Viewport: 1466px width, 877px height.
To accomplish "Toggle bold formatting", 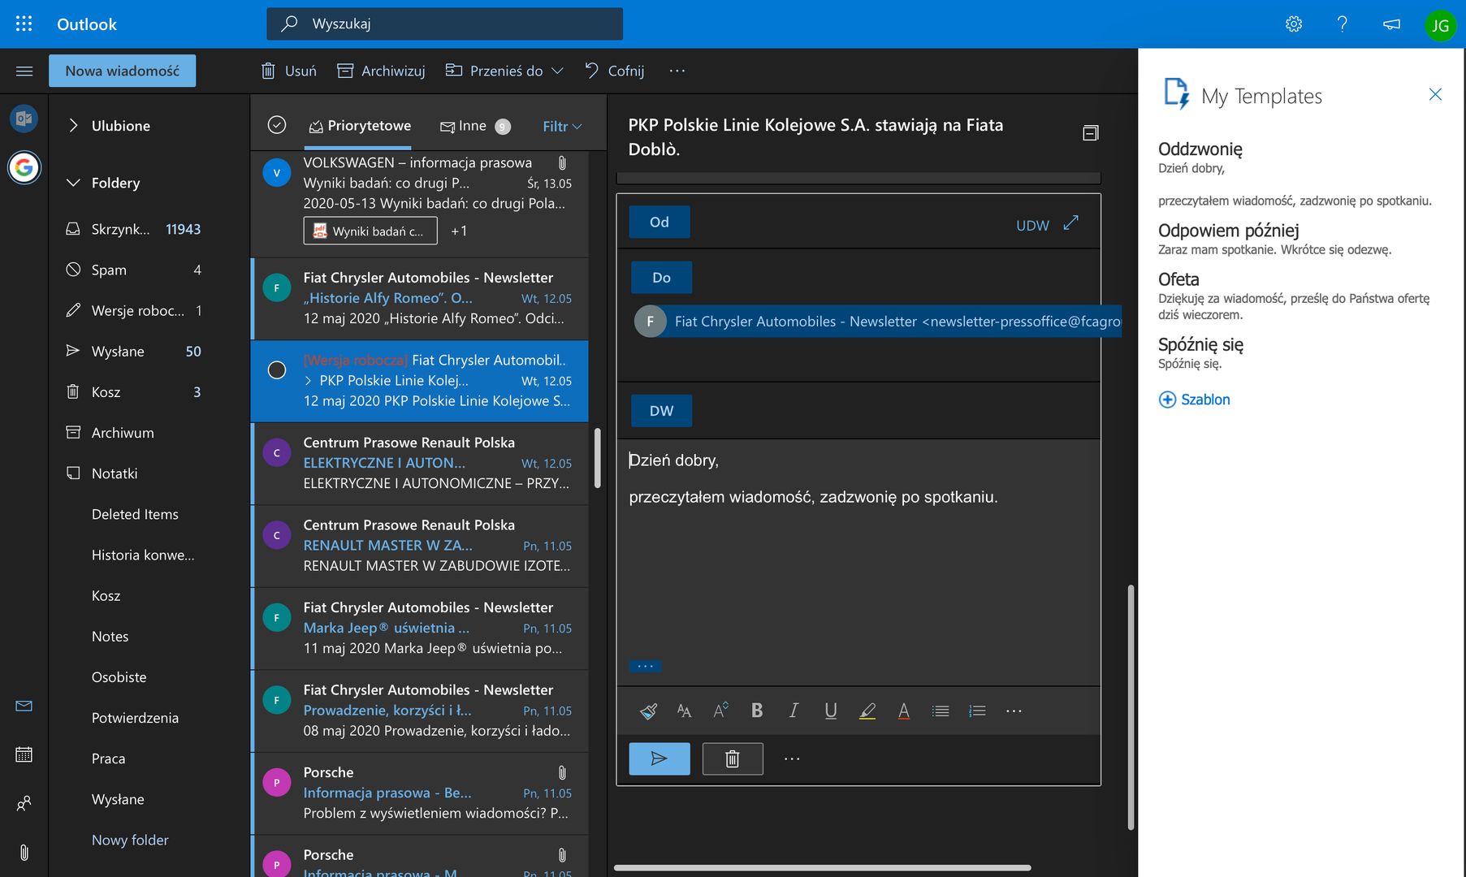I will click(757, 711).
